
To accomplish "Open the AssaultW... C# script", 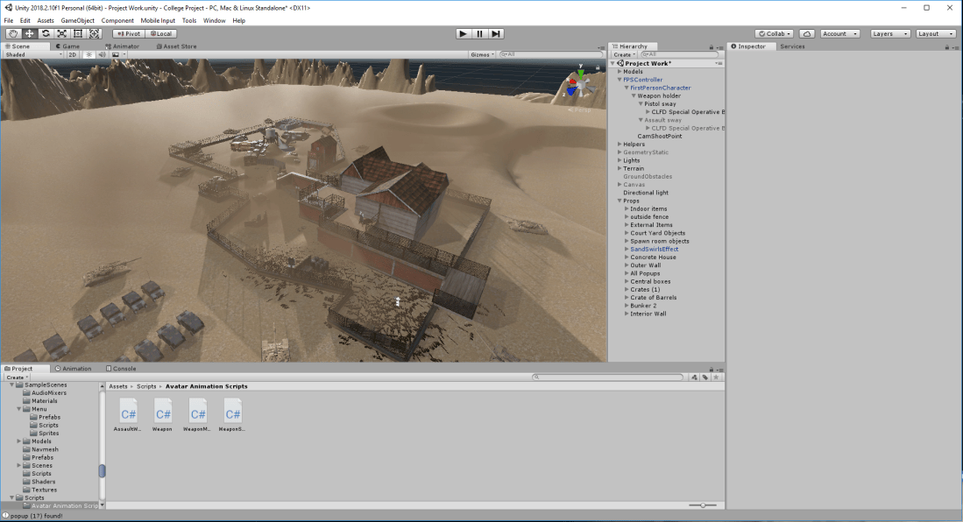I will point(128,415).
